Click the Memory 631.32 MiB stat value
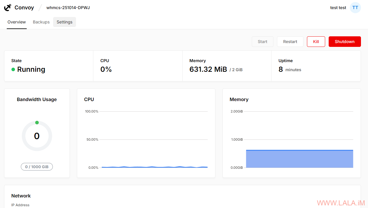 [208, 69]
